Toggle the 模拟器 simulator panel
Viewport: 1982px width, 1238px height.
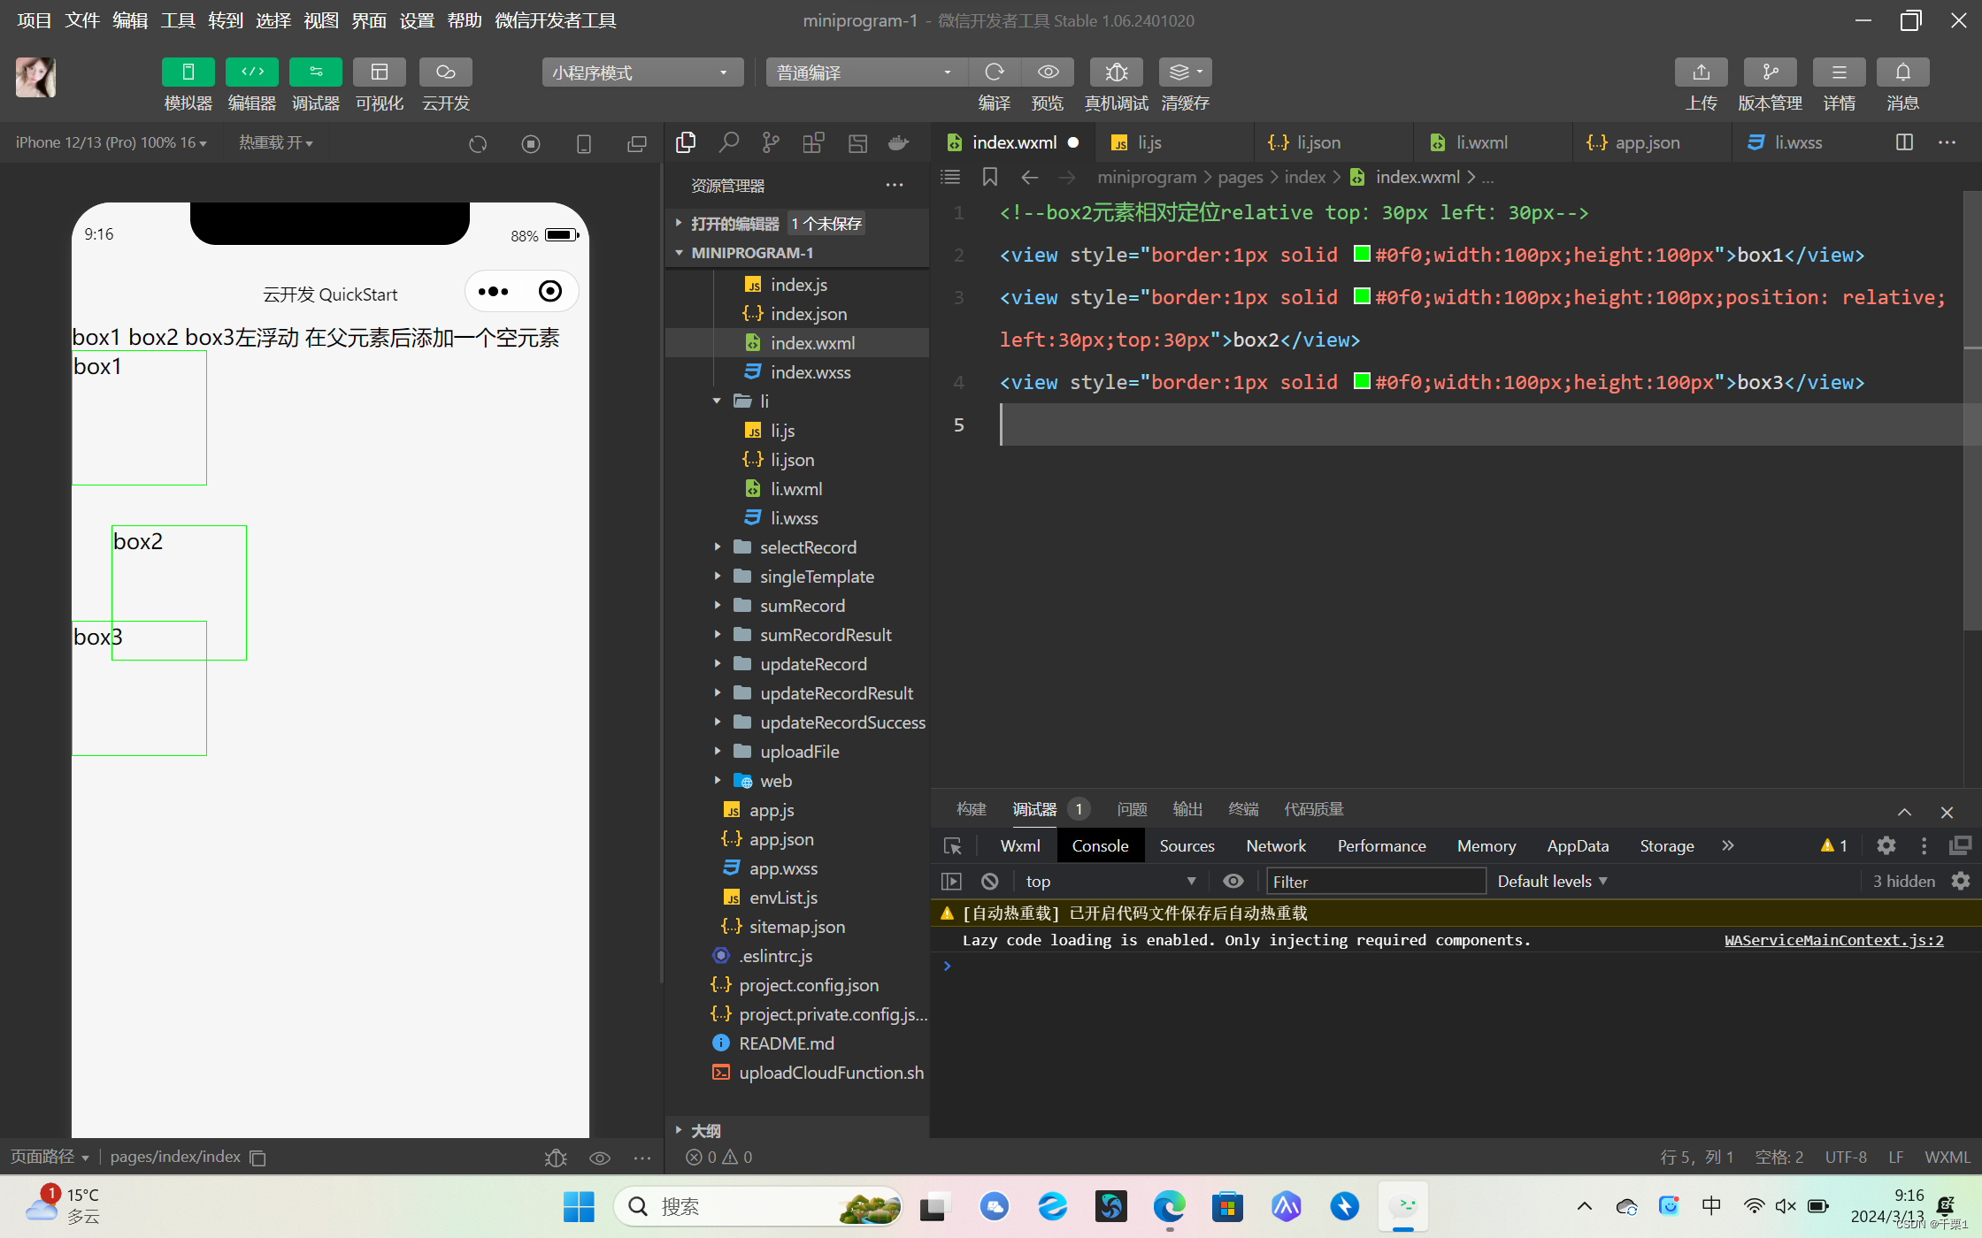point(188,72)
